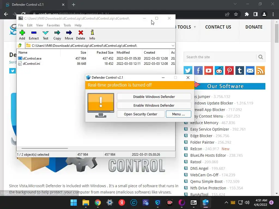Open Qemu Simple Boot link
The image size is (279, 209).
click(x=207, y=182)
